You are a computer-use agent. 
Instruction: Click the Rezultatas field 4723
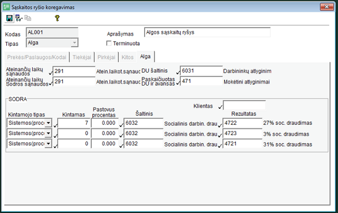tap(242, 133)
